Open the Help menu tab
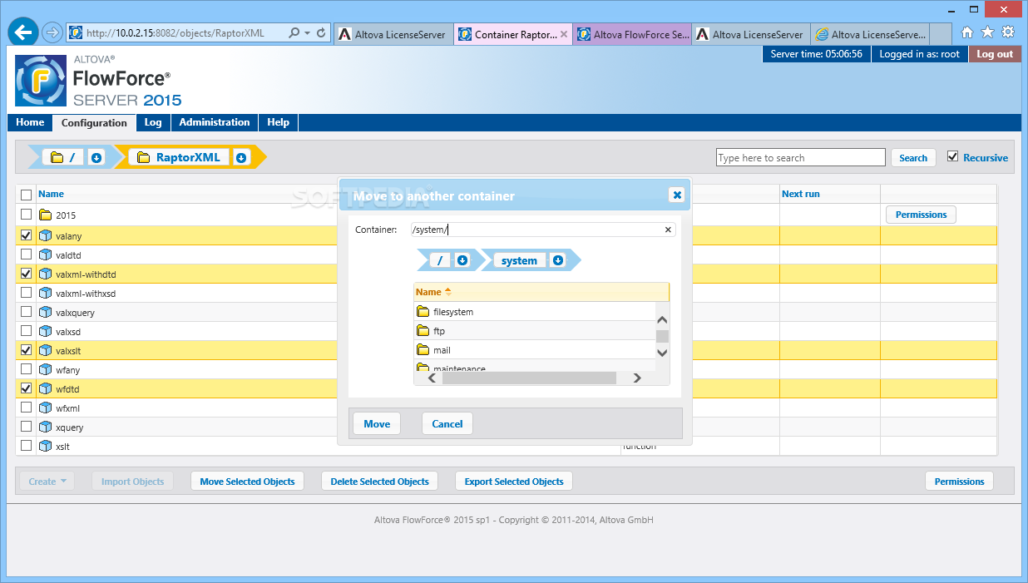 point(278,122)
